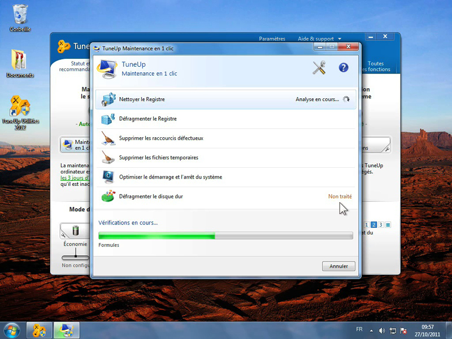
Task: Click the Nettoyer le Registre icon
Action: click(108, 99)
